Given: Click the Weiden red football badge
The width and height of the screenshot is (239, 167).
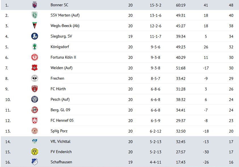Looking at the screenshot, I should 35,68.
